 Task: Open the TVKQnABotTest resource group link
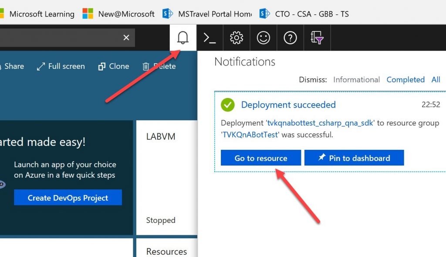click(x=250, y=135)
